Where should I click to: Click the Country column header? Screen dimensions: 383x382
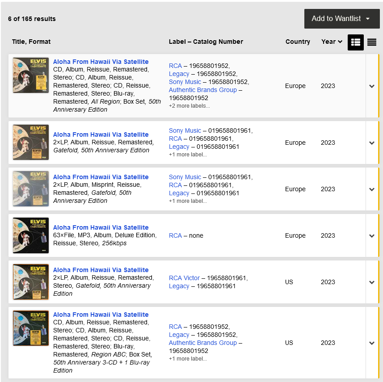[297, 42]
